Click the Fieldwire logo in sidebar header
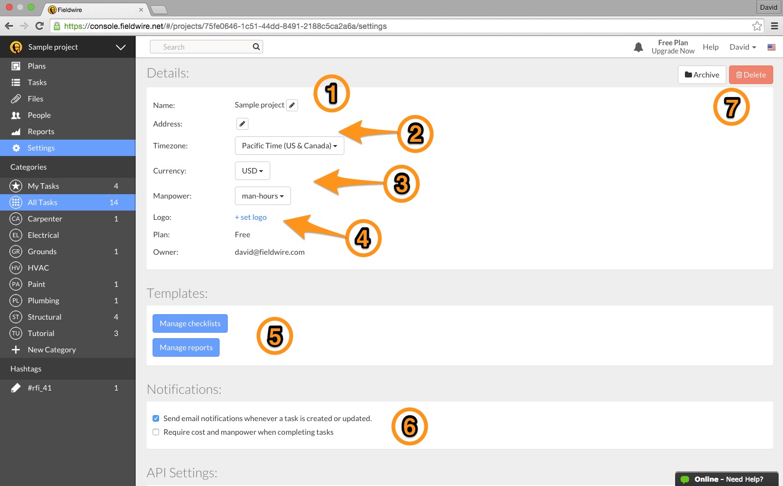Screen dimensions: 783x486 pyautogui.click(x=16, y=47)
